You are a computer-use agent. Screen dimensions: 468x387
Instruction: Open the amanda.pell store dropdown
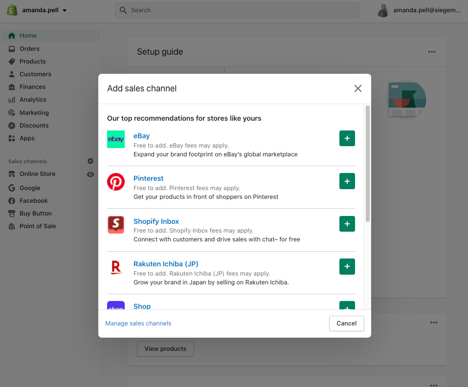click(x=44, y=10)
